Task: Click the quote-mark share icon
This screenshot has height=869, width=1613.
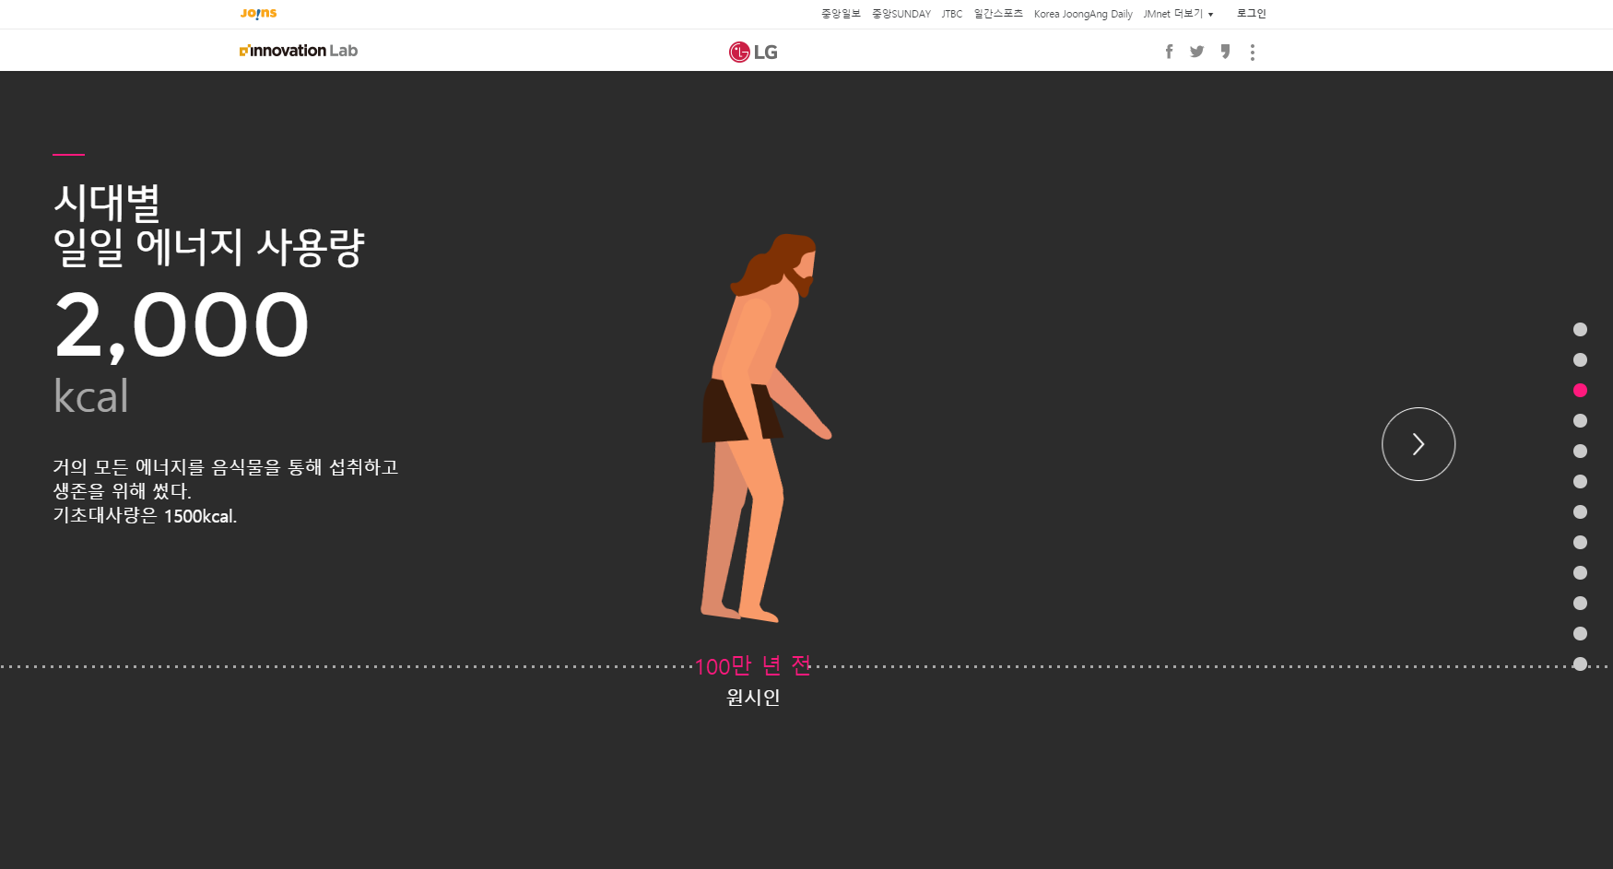Action: coord(1225,52)
